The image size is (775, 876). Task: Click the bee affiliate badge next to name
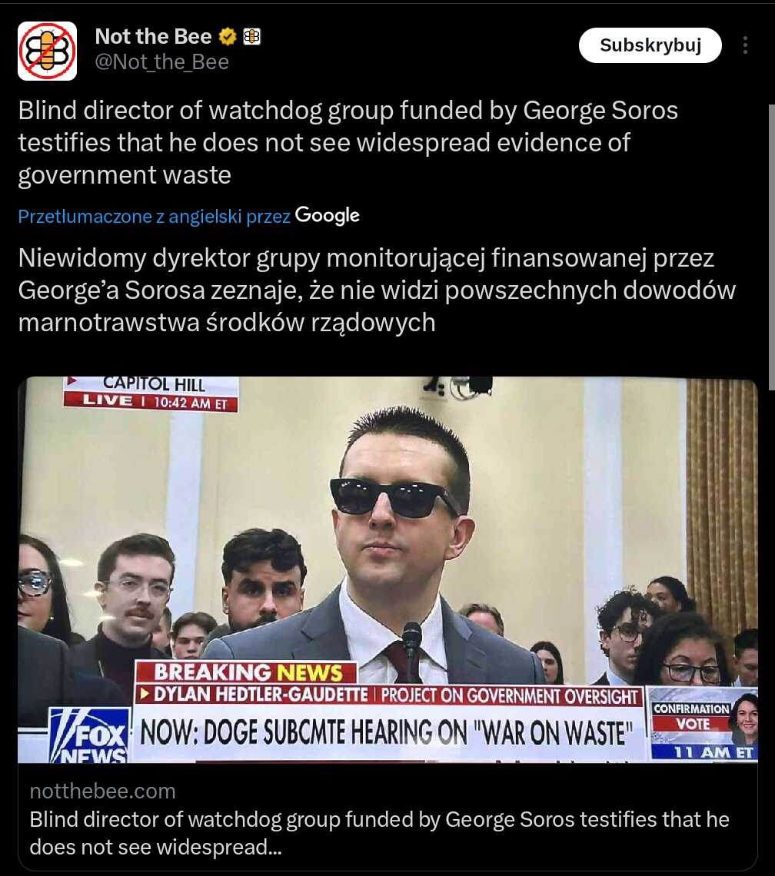click(x=251, y=37)
